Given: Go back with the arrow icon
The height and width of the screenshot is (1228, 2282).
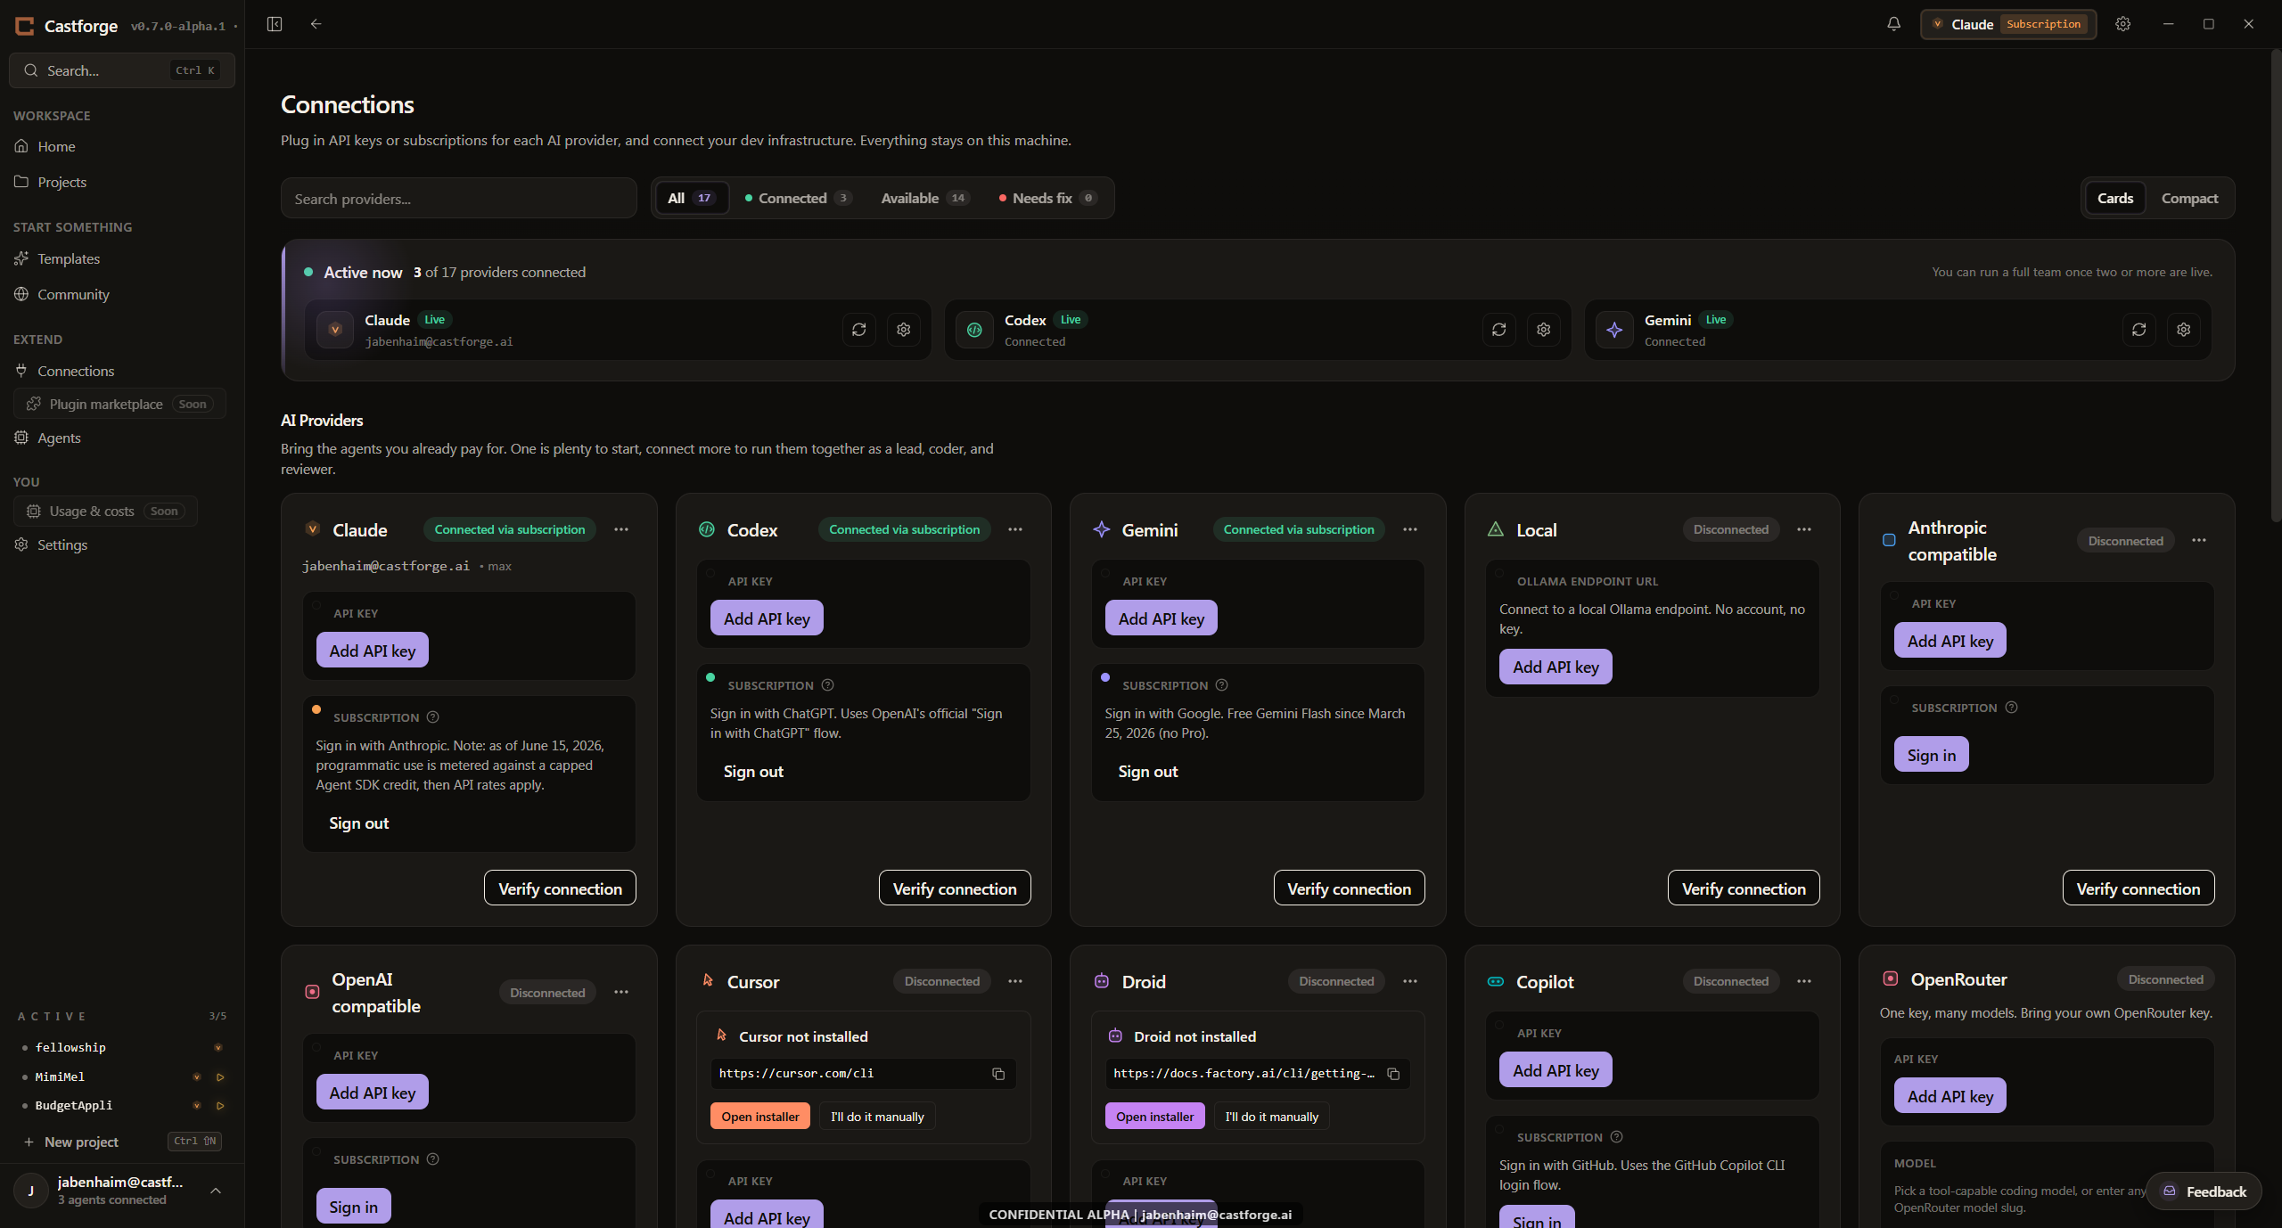Looking at the screenshot, I should [x=316, y=24].
